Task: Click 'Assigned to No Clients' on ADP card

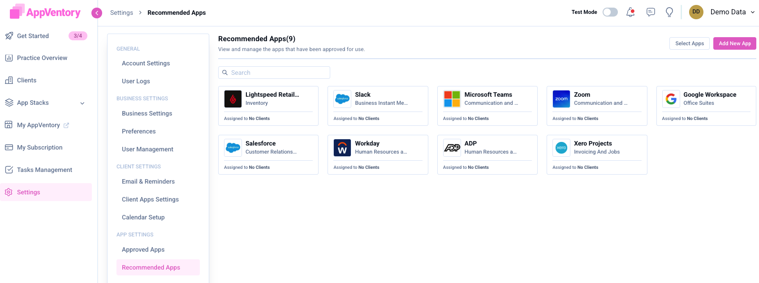Action: click(x=466, y=167)
